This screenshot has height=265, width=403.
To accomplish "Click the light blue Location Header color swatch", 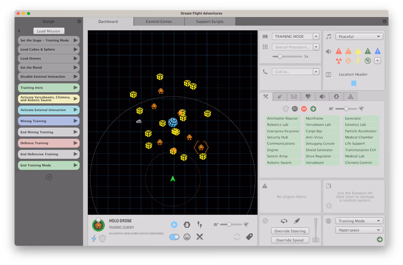I will pos(354,83).
